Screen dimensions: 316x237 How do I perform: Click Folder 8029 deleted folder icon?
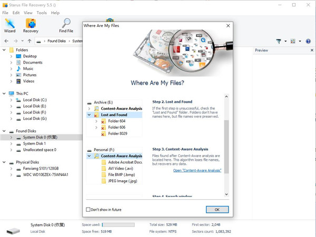click(x=103, y=133)
